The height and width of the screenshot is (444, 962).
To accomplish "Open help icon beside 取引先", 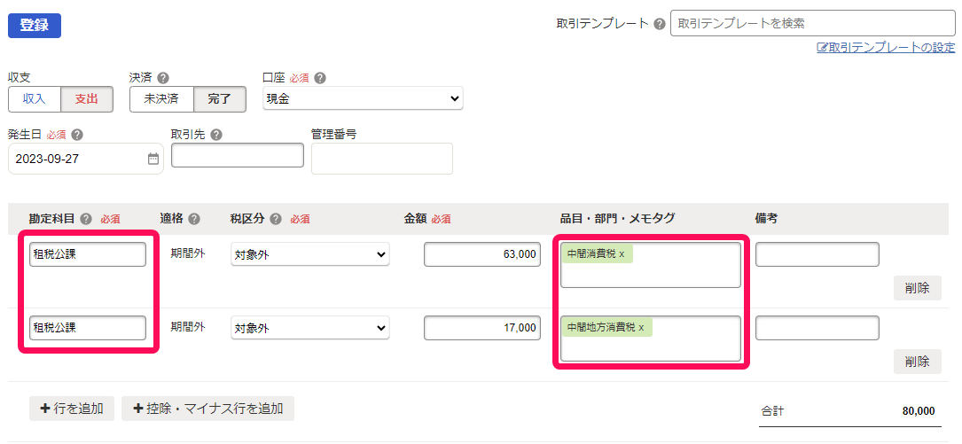I will point(216,135).
